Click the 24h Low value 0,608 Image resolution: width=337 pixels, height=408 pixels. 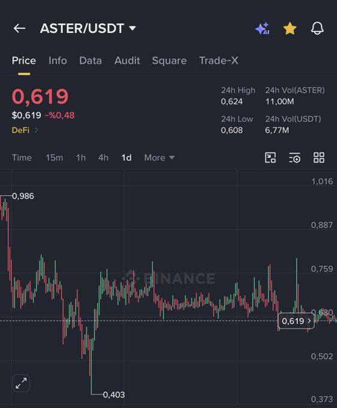(x=231, y=130)
